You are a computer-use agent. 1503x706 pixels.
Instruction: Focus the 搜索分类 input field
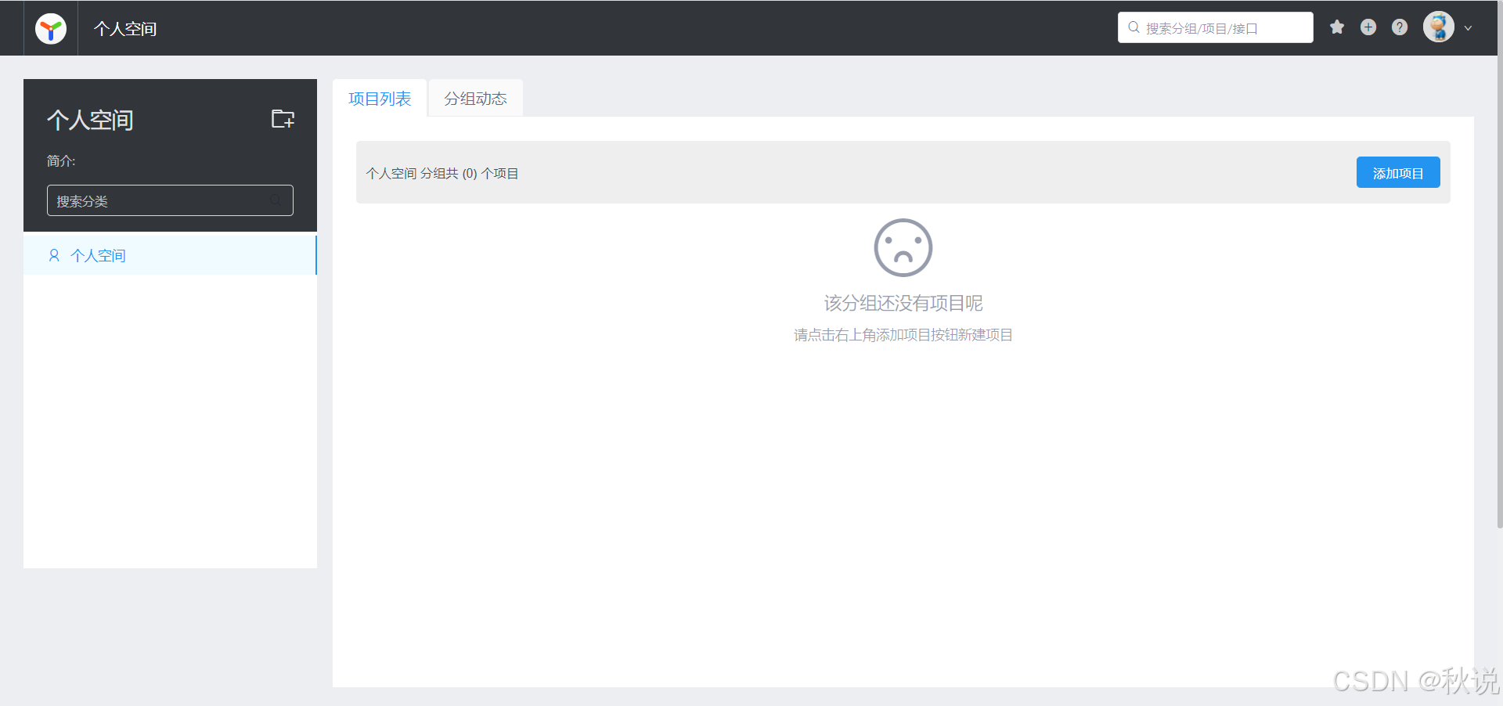click(170, 200)
